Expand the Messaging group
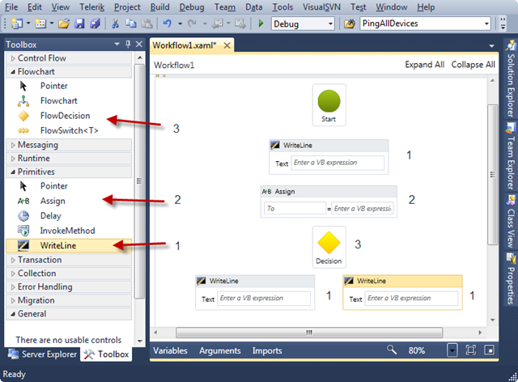Image resolution: width=518 pixels, height=382 pixels. click(13, 145)
